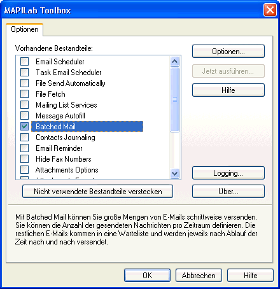Viewport: 280px width, 289px height.
Task: Uncheck the Batched Mail checkbox
Action: (24, 127)
